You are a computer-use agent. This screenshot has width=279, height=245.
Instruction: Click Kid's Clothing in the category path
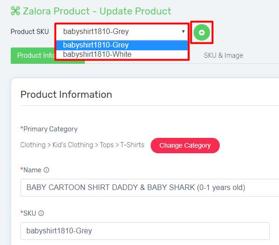click(73, 145)
